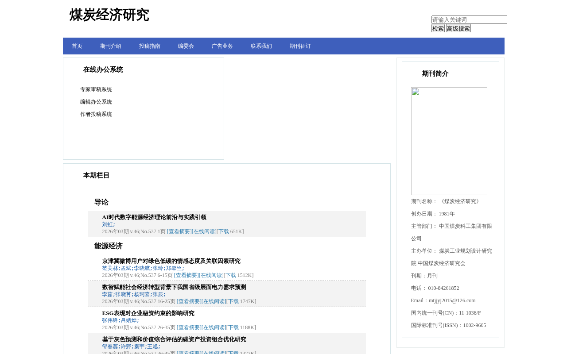
Task: Open the 首页 navigation menu item
Action: 77,46
